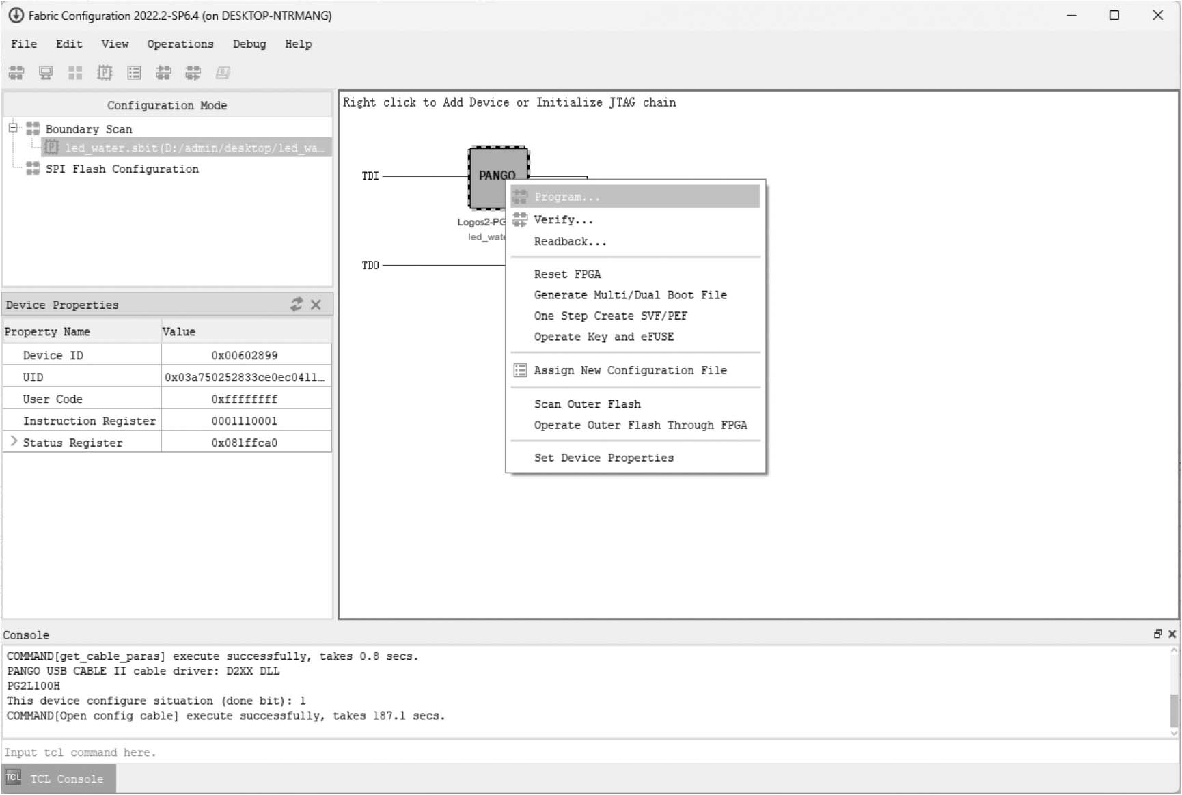1182x795 pixels.
Task: Click the chip 'P' toolbar icon
Action: (105, 72)
